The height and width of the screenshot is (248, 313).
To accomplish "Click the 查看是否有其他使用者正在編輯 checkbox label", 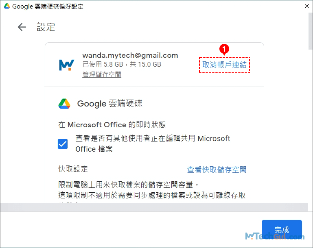I will pos(153,144).
